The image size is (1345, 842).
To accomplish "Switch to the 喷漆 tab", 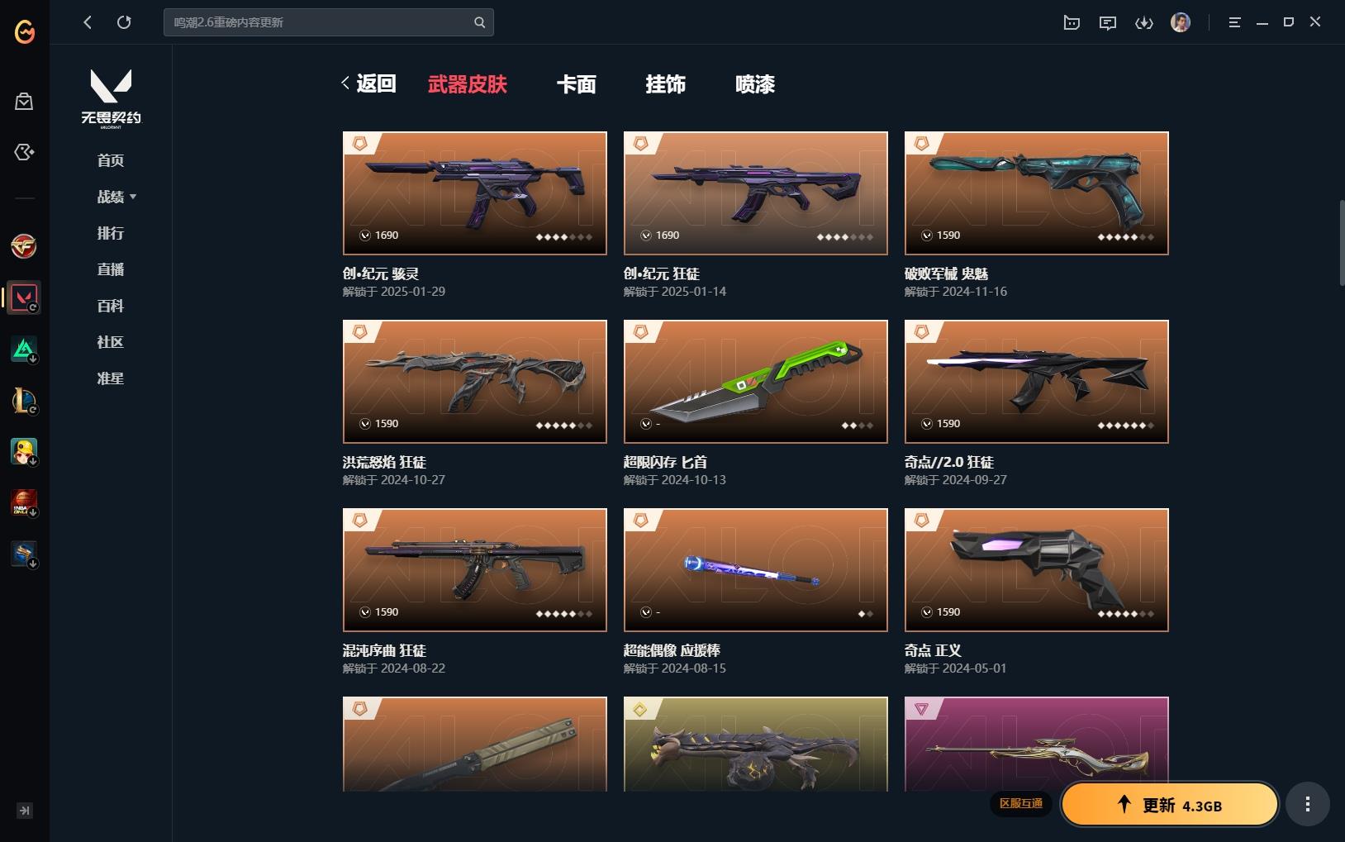I will (755, 84).
